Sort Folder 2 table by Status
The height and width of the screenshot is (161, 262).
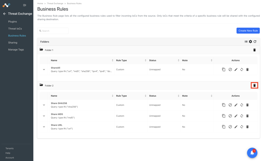pyautogui.click(x=178, y=96)
